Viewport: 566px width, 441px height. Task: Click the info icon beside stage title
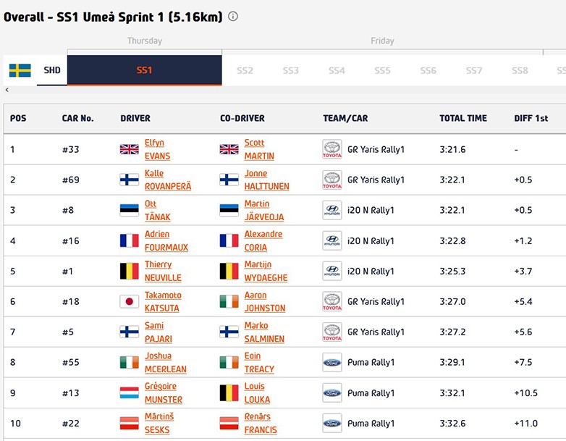click(233, 17)
